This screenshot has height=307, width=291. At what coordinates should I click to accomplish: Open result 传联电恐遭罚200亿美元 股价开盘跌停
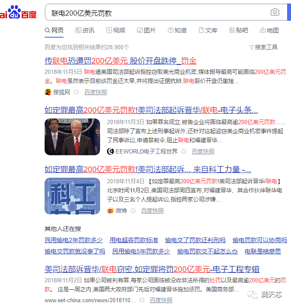click(120, 61)
